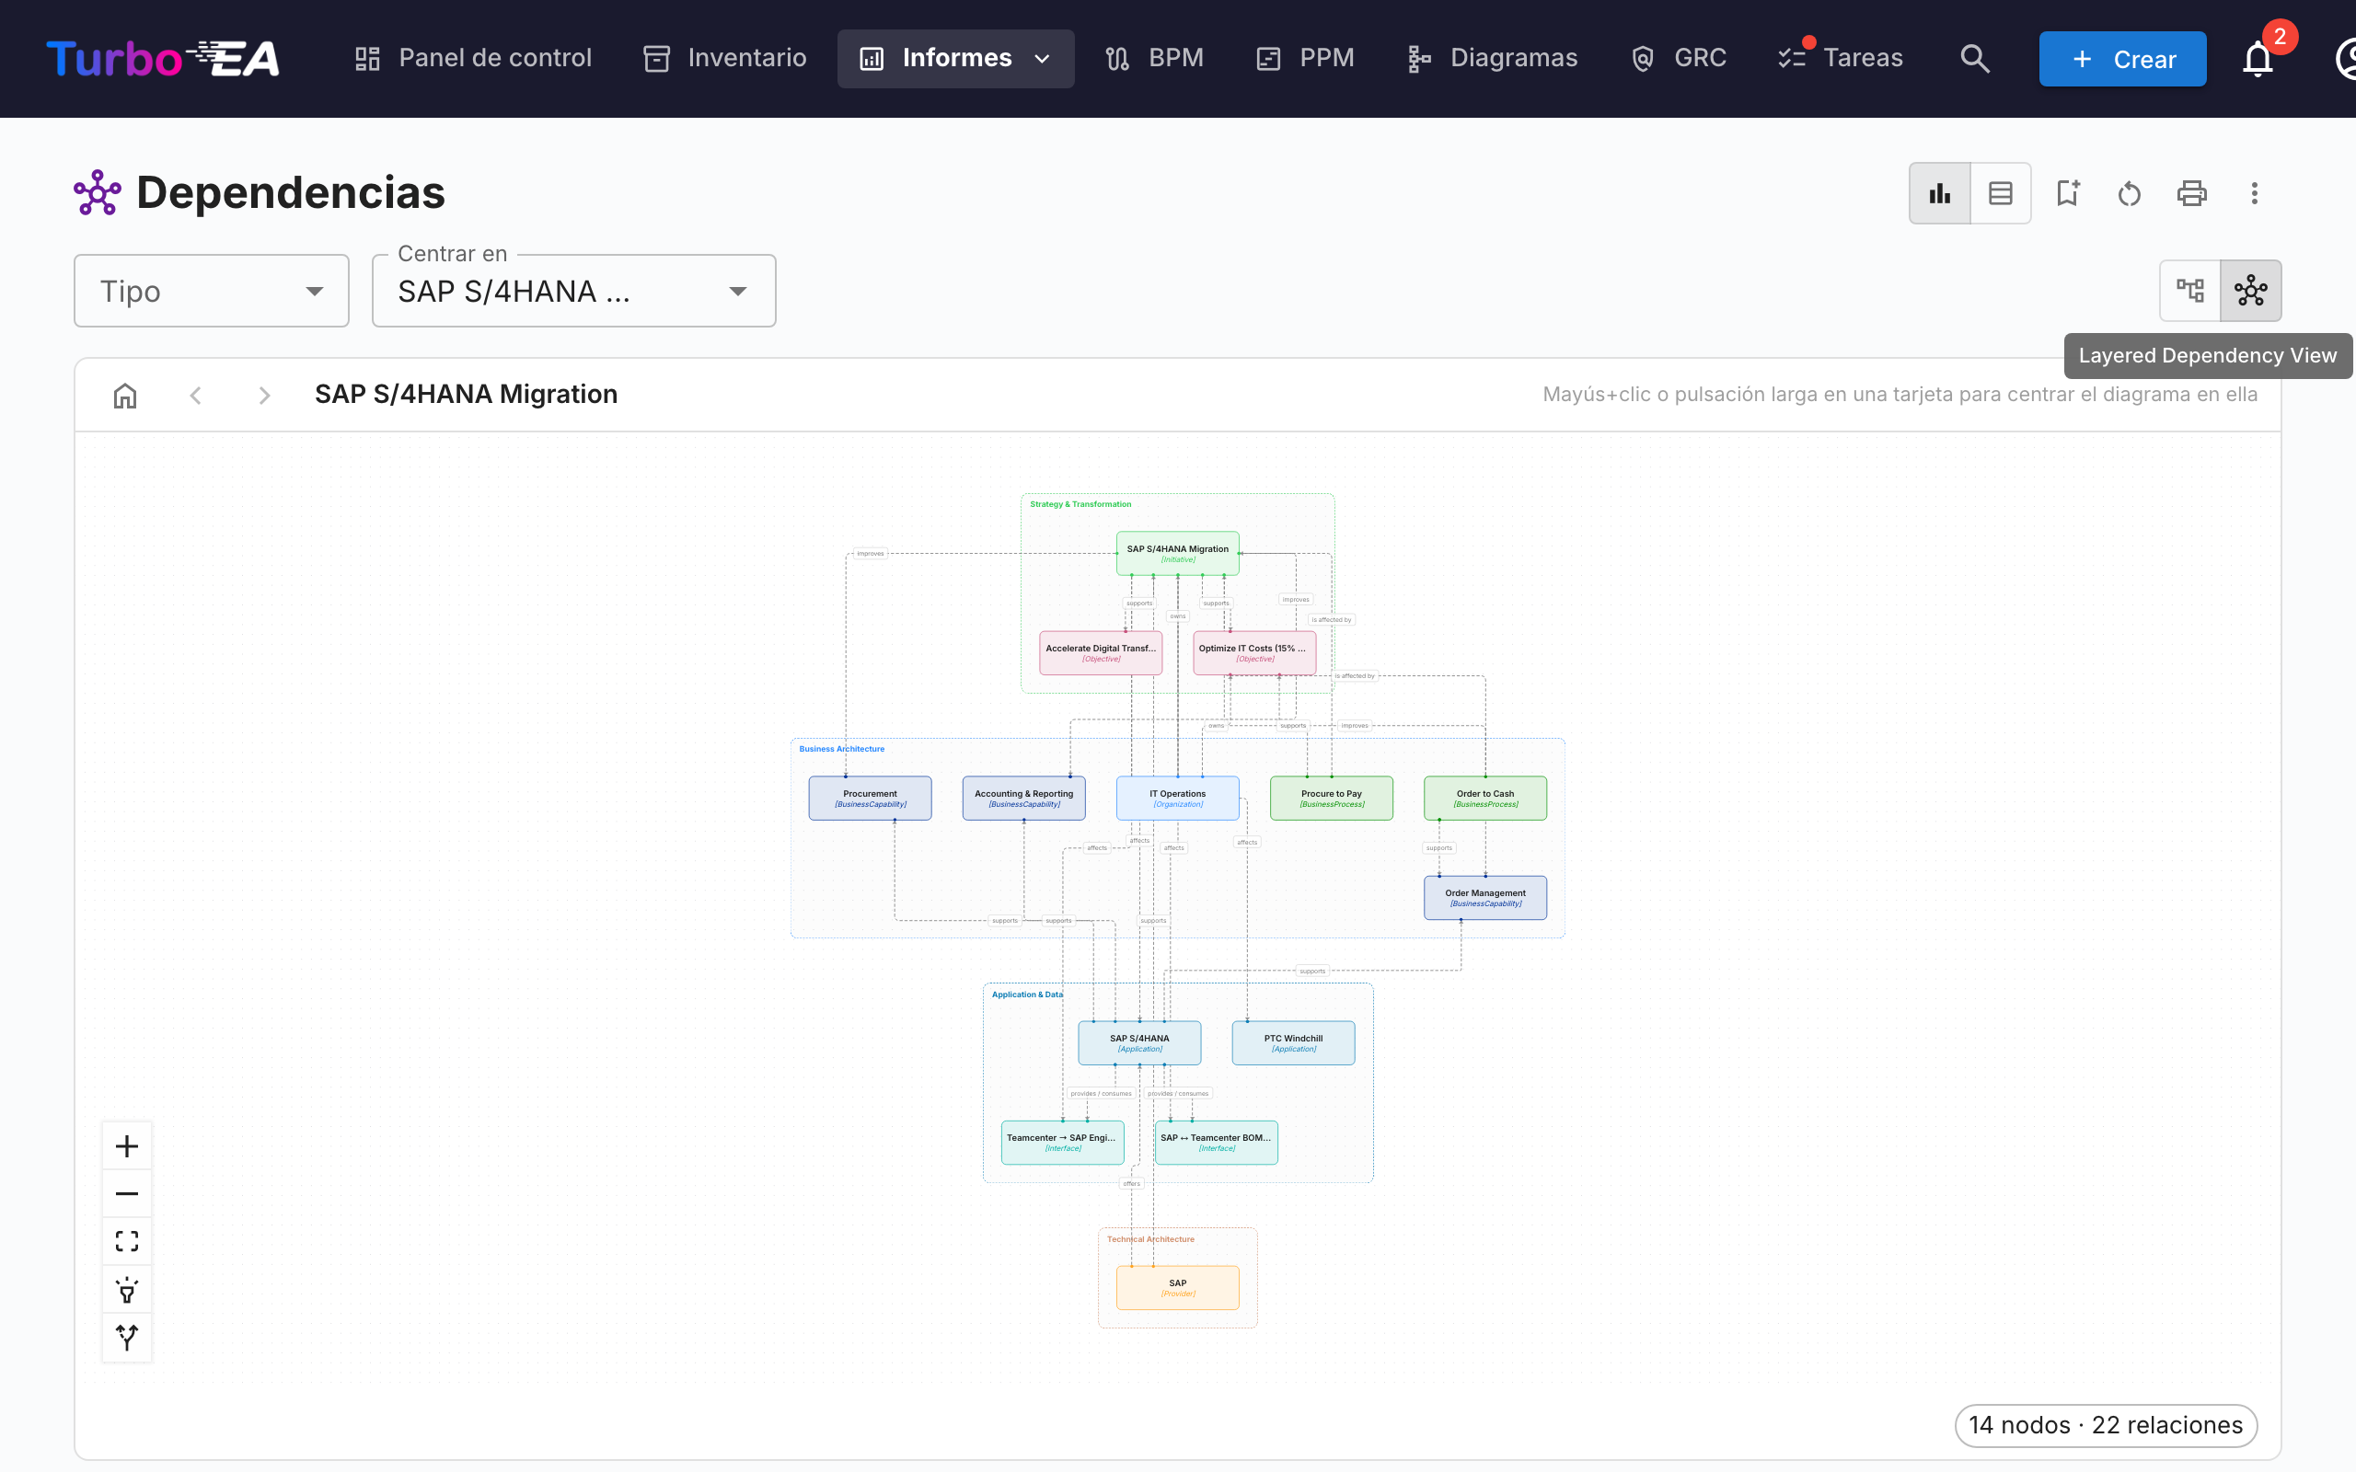Navigate to Diagramas
Image resolution: width=2356 pixels, height=1472 pixels.
1493,58
